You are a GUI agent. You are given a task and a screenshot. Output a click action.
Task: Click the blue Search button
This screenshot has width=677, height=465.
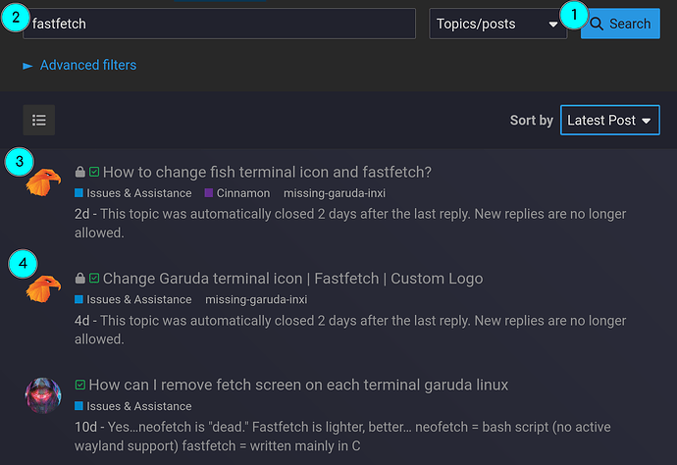pos(620,24)
